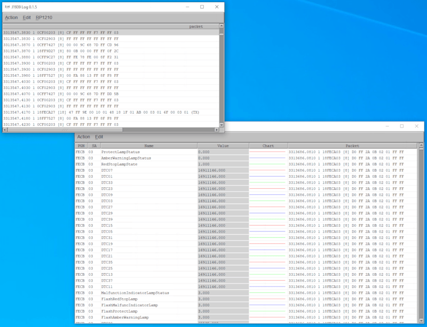This screenshot has height=327, width=427.
Task: Click the Chart column header
Action: coord(268,145)
